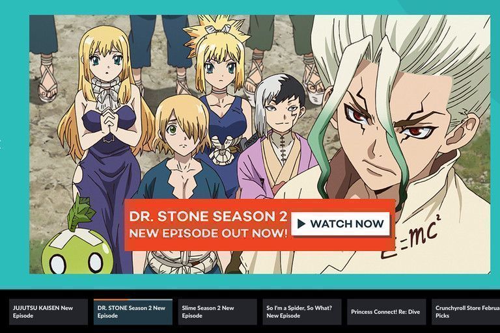The height and width of the screenshot is (333, 500).
Task: Click the WATCH NOW button
Action: pos(340,224)
